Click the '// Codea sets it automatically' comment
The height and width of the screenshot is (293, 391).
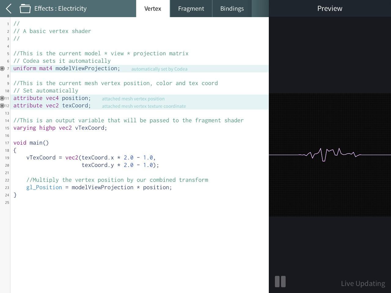[62, 61]
